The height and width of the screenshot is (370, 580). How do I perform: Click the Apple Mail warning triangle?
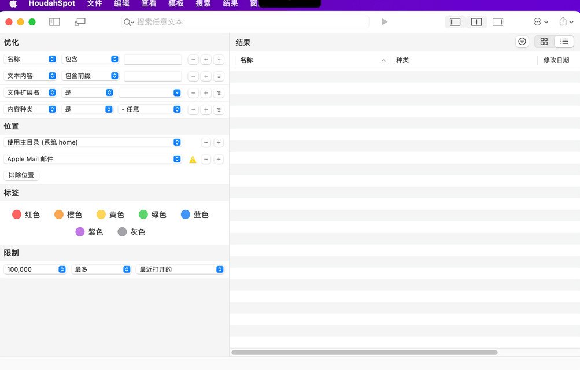tap(193, 160)
